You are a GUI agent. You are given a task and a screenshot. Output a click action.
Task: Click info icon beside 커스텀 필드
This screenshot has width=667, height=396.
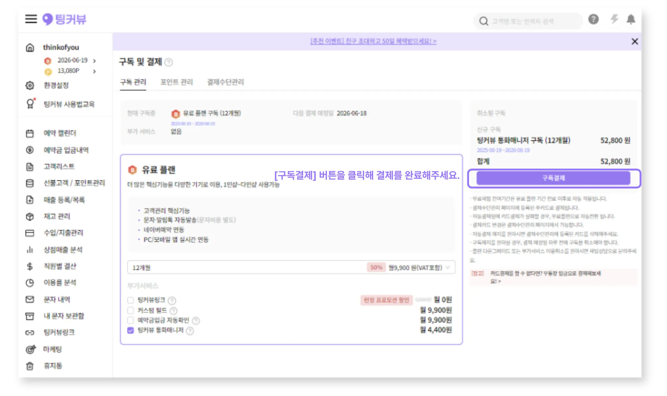click(174, 311)
